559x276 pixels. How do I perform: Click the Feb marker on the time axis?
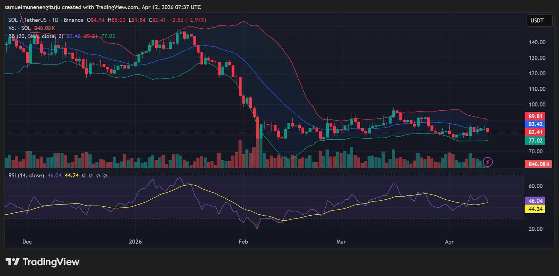tap(243, 242)
